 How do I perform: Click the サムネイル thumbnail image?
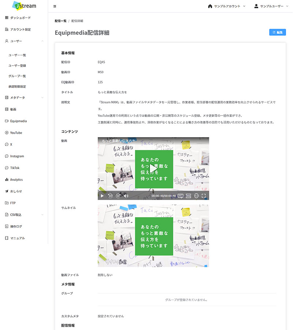153,236
